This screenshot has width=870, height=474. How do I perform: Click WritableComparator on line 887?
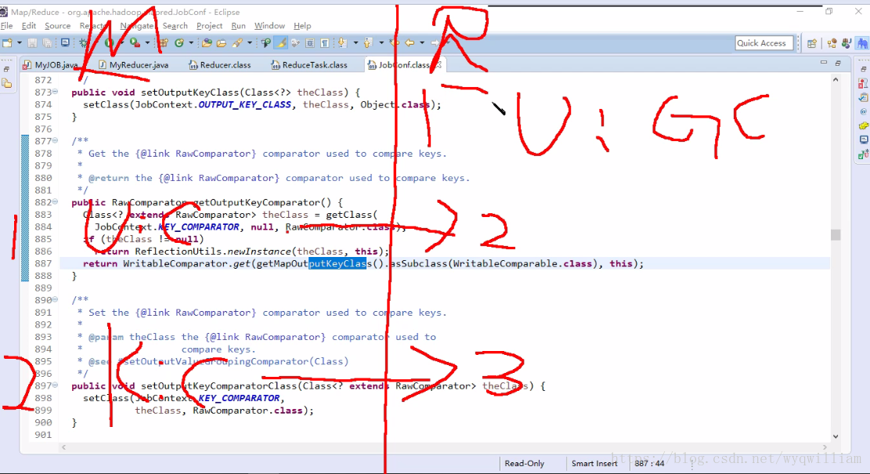175,264
